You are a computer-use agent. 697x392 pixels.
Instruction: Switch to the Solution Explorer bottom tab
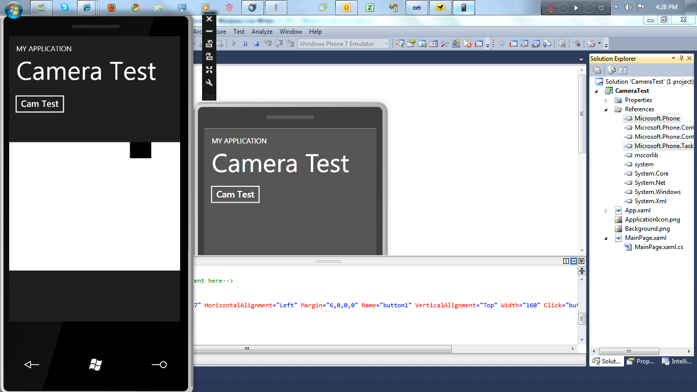(x=606, y=361)
